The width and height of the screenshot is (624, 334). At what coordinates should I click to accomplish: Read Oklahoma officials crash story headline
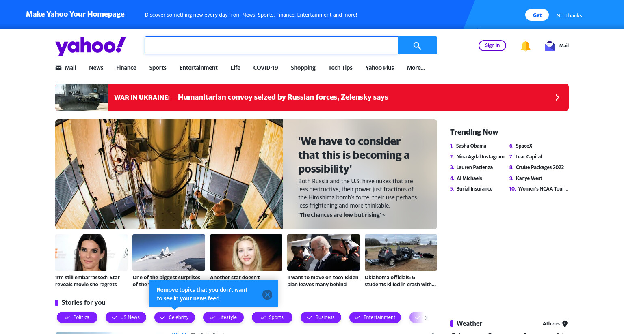(x=400, y=281)
